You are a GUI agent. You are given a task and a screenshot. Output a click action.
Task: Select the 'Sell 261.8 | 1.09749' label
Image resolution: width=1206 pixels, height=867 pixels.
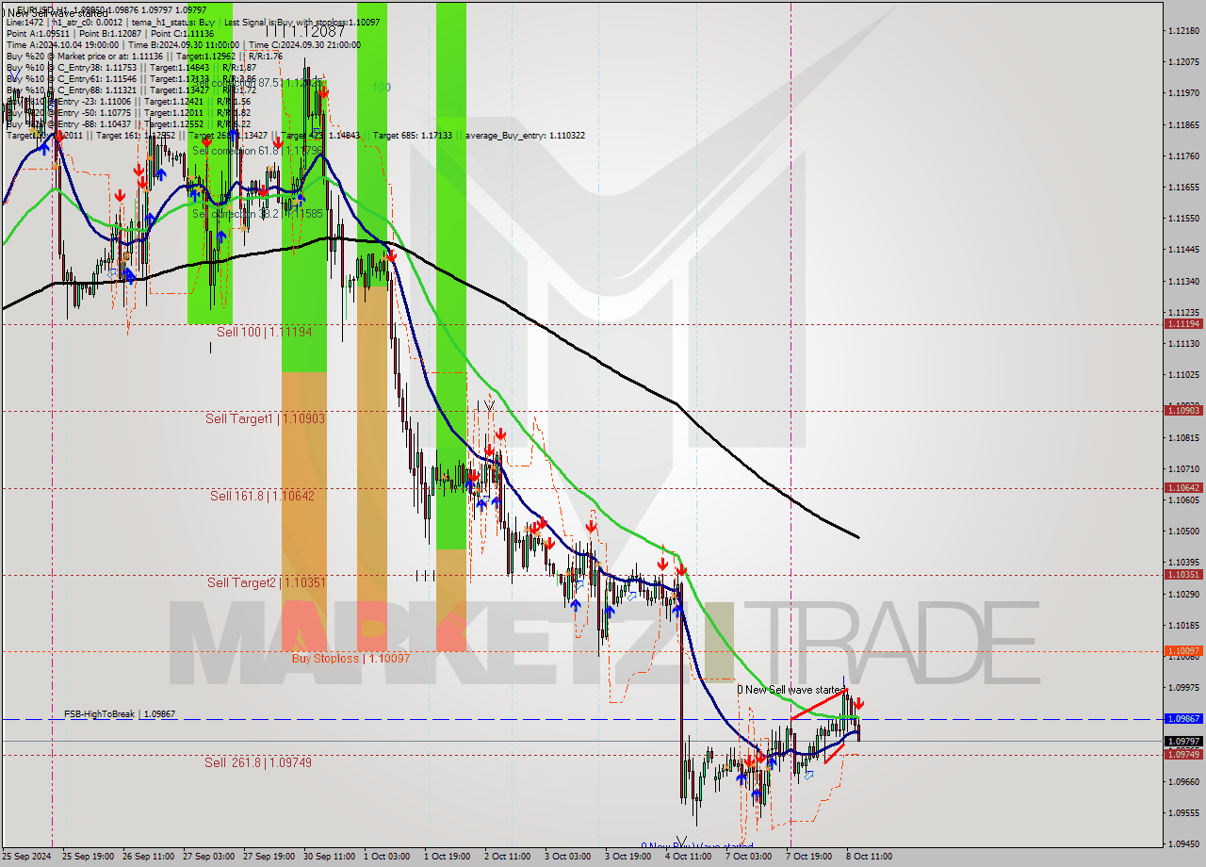coord(258,762)
